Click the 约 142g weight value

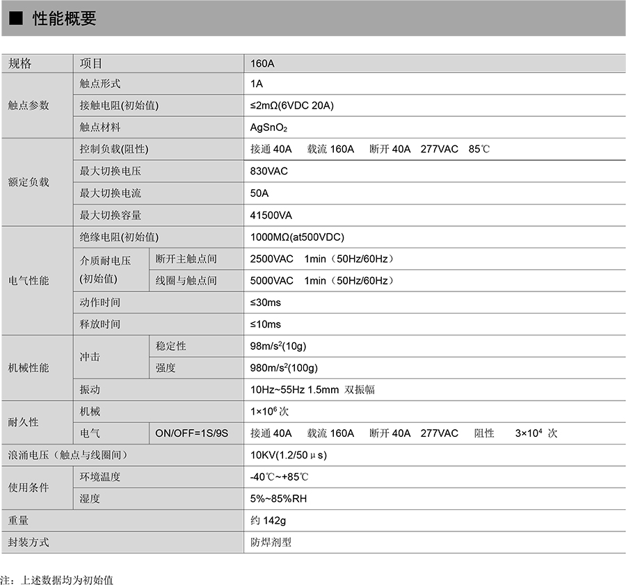tap(268, 520)
